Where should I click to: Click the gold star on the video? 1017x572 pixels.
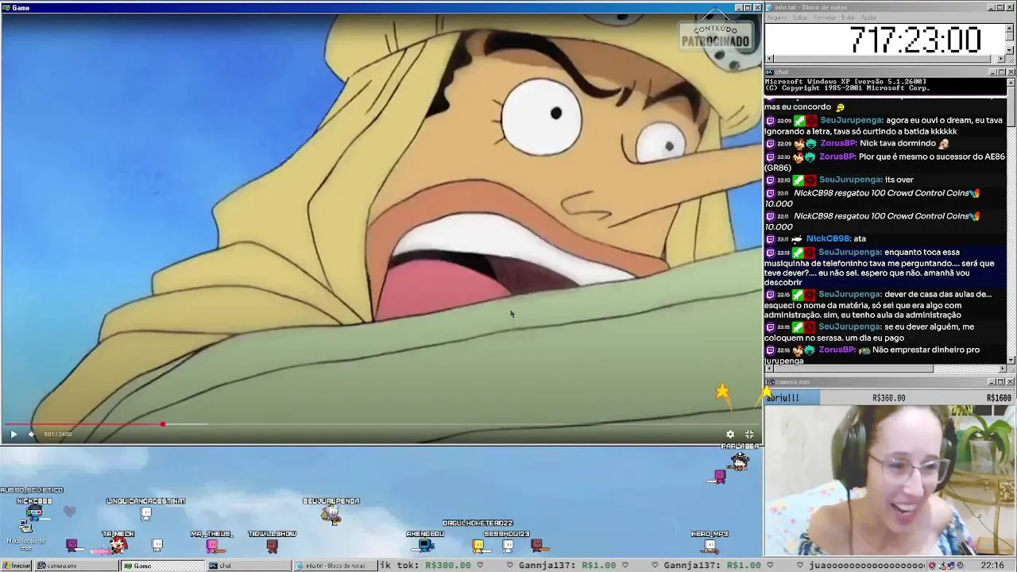point(722,392)
